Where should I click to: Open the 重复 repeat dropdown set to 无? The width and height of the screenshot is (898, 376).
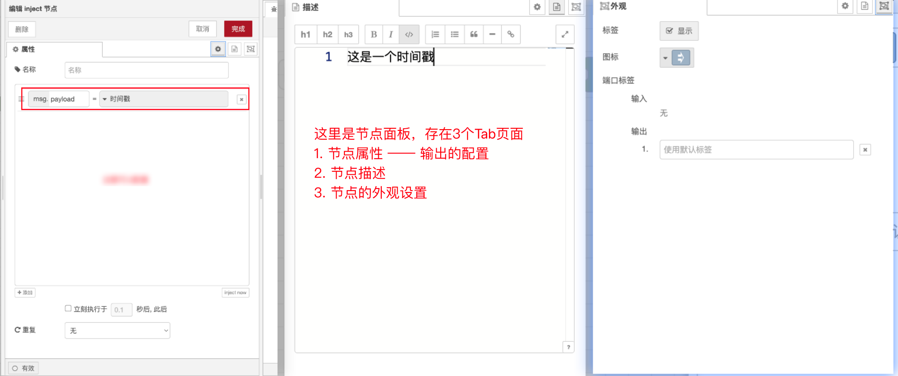(x=117, y=330)
